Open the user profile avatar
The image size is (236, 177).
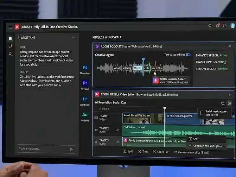[233, 26]
